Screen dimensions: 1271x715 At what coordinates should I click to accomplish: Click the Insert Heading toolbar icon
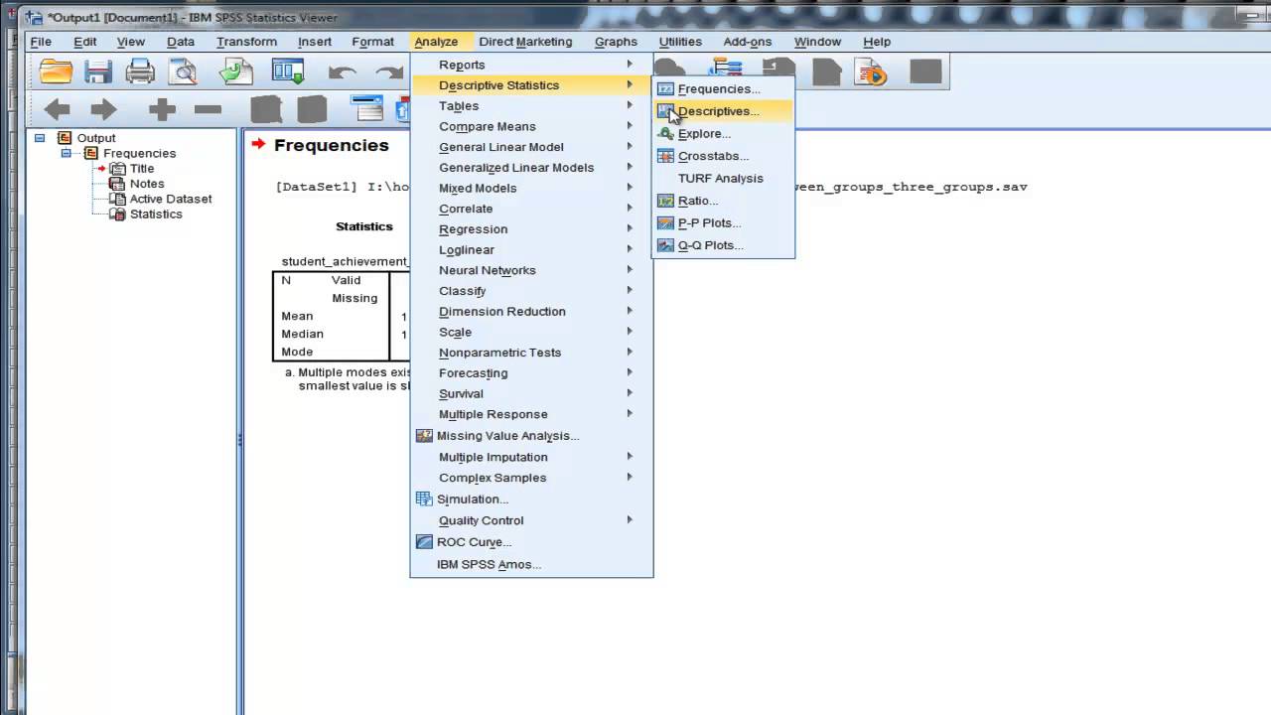[x=367, y=109]
